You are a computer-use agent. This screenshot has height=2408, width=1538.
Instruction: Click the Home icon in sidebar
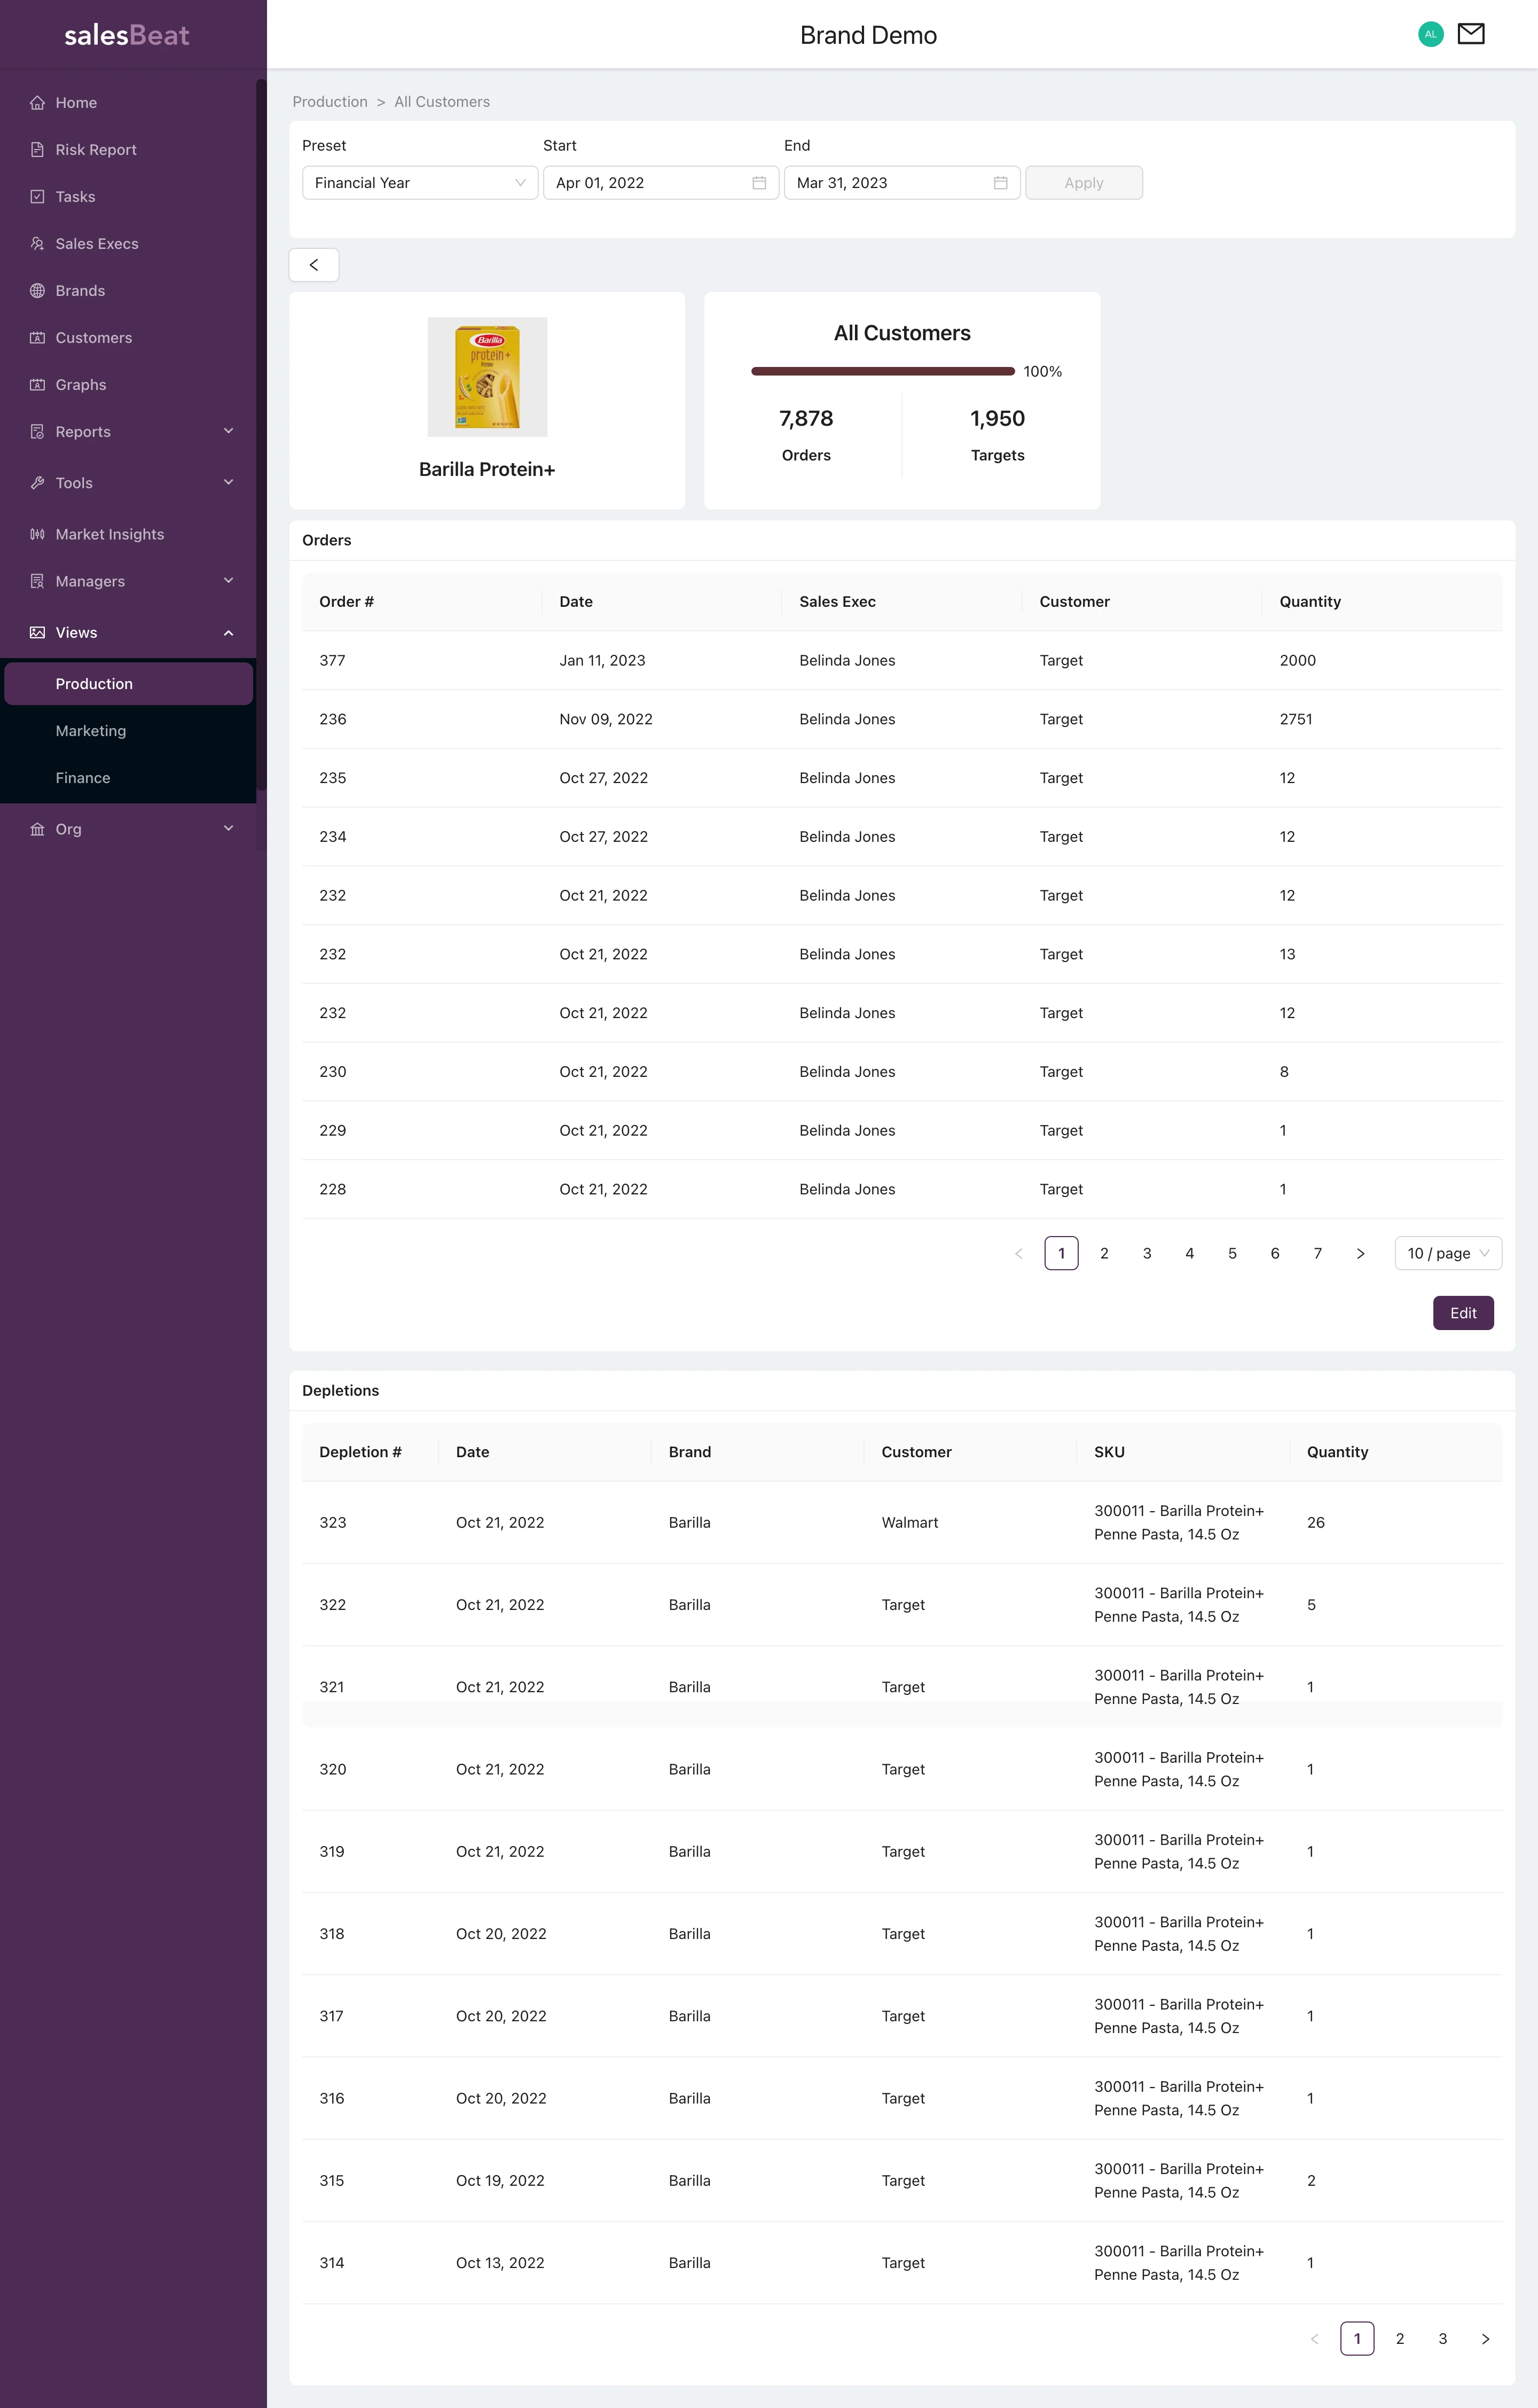point(37,103)
